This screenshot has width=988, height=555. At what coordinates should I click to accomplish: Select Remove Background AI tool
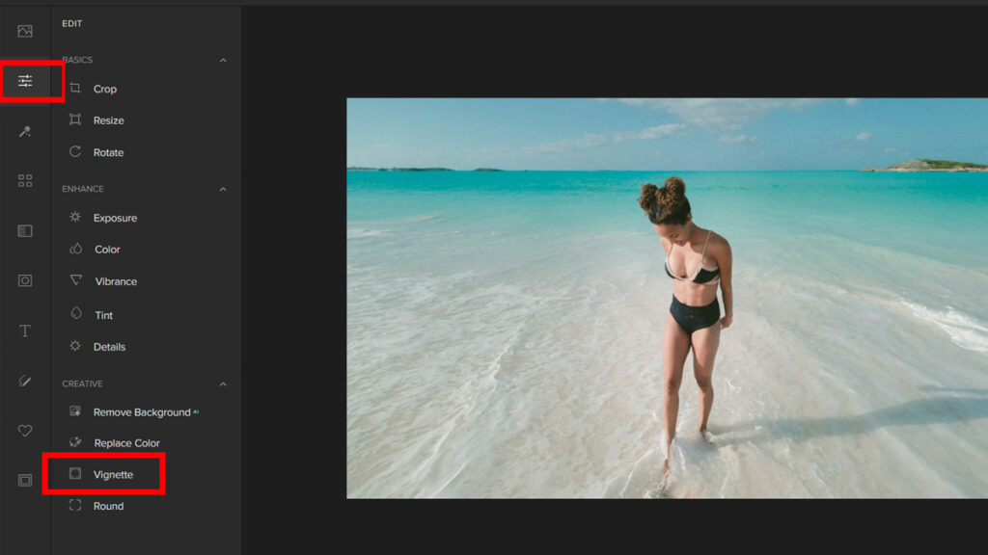pyautogui.click(x=141, y=412)
